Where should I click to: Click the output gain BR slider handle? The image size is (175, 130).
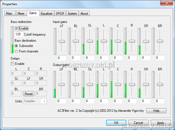(160, 84)
